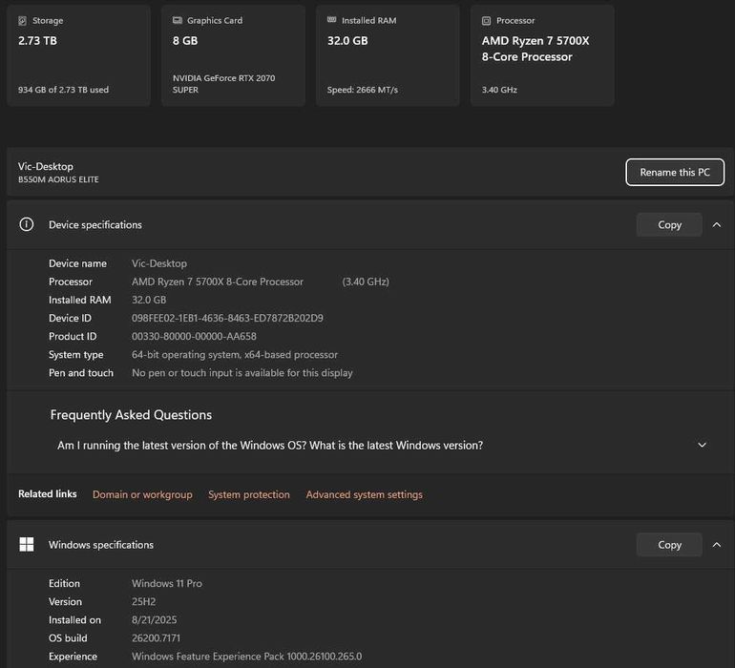
Task: Click the 'Pen and touch' row label
Action: click(81, 373)
